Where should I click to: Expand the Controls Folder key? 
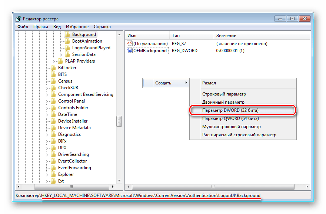point(47,108)
